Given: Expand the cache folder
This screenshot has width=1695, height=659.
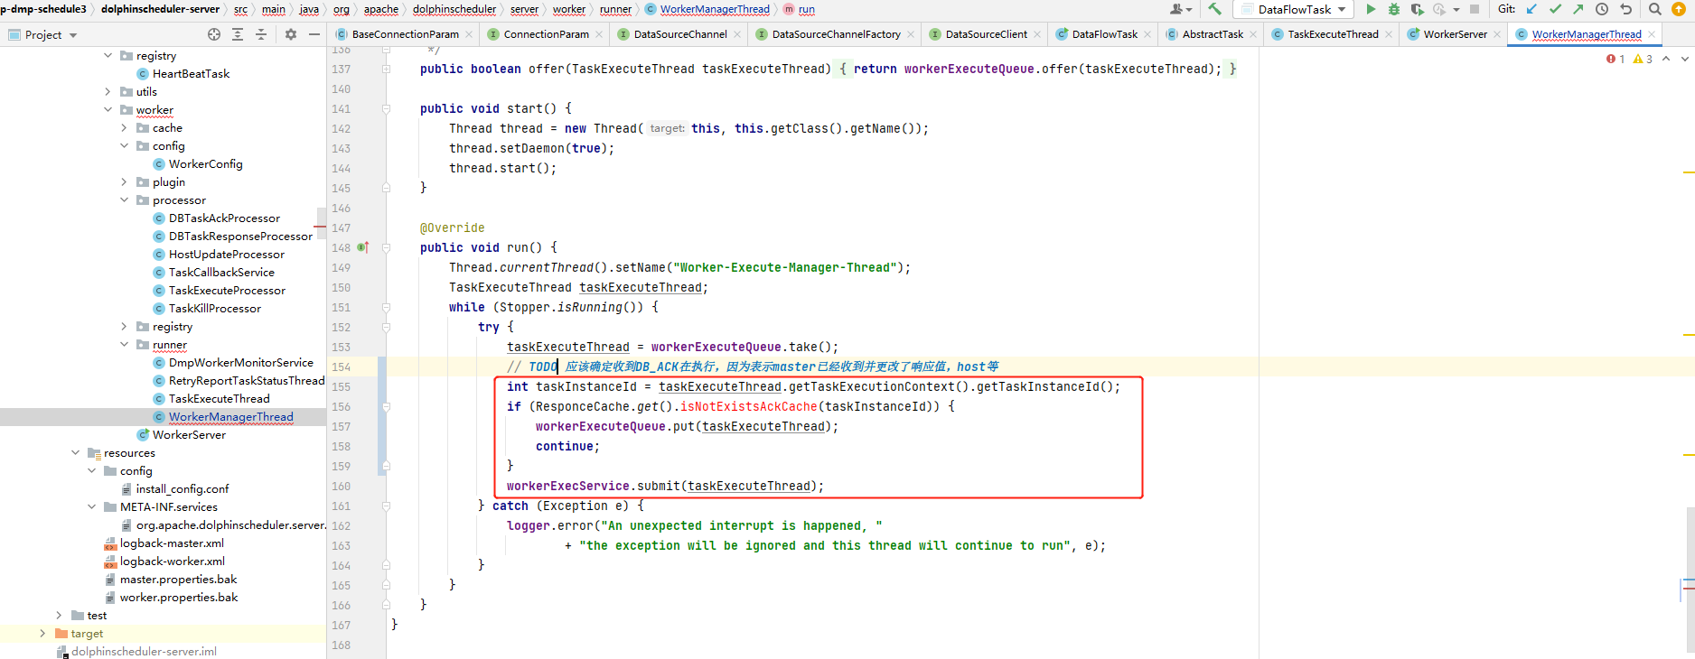Looking at the screenshot, I should pyautogui.click(x=125, y=127).
